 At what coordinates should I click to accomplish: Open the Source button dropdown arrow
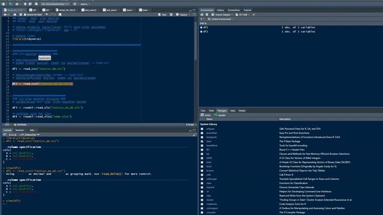click(190, 14)
